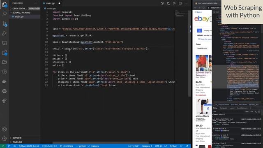
Task: Click the Filter field in Styles pane
Action: pyautogui.click(x=228, y=111)
